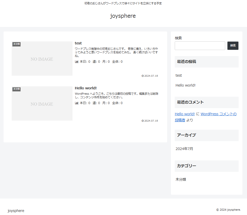This screenshot has height=215, width=247.
Task: Click the bar chart views icon on Hello world! post
Action: (77, 103)
